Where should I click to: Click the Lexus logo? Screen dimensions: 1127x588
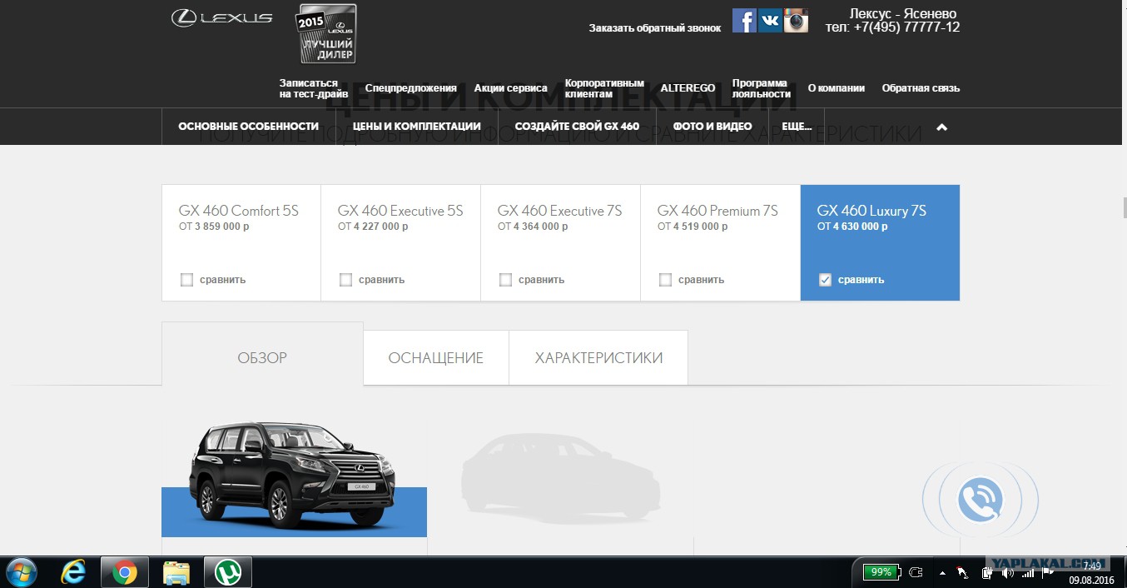pos(221,17)
